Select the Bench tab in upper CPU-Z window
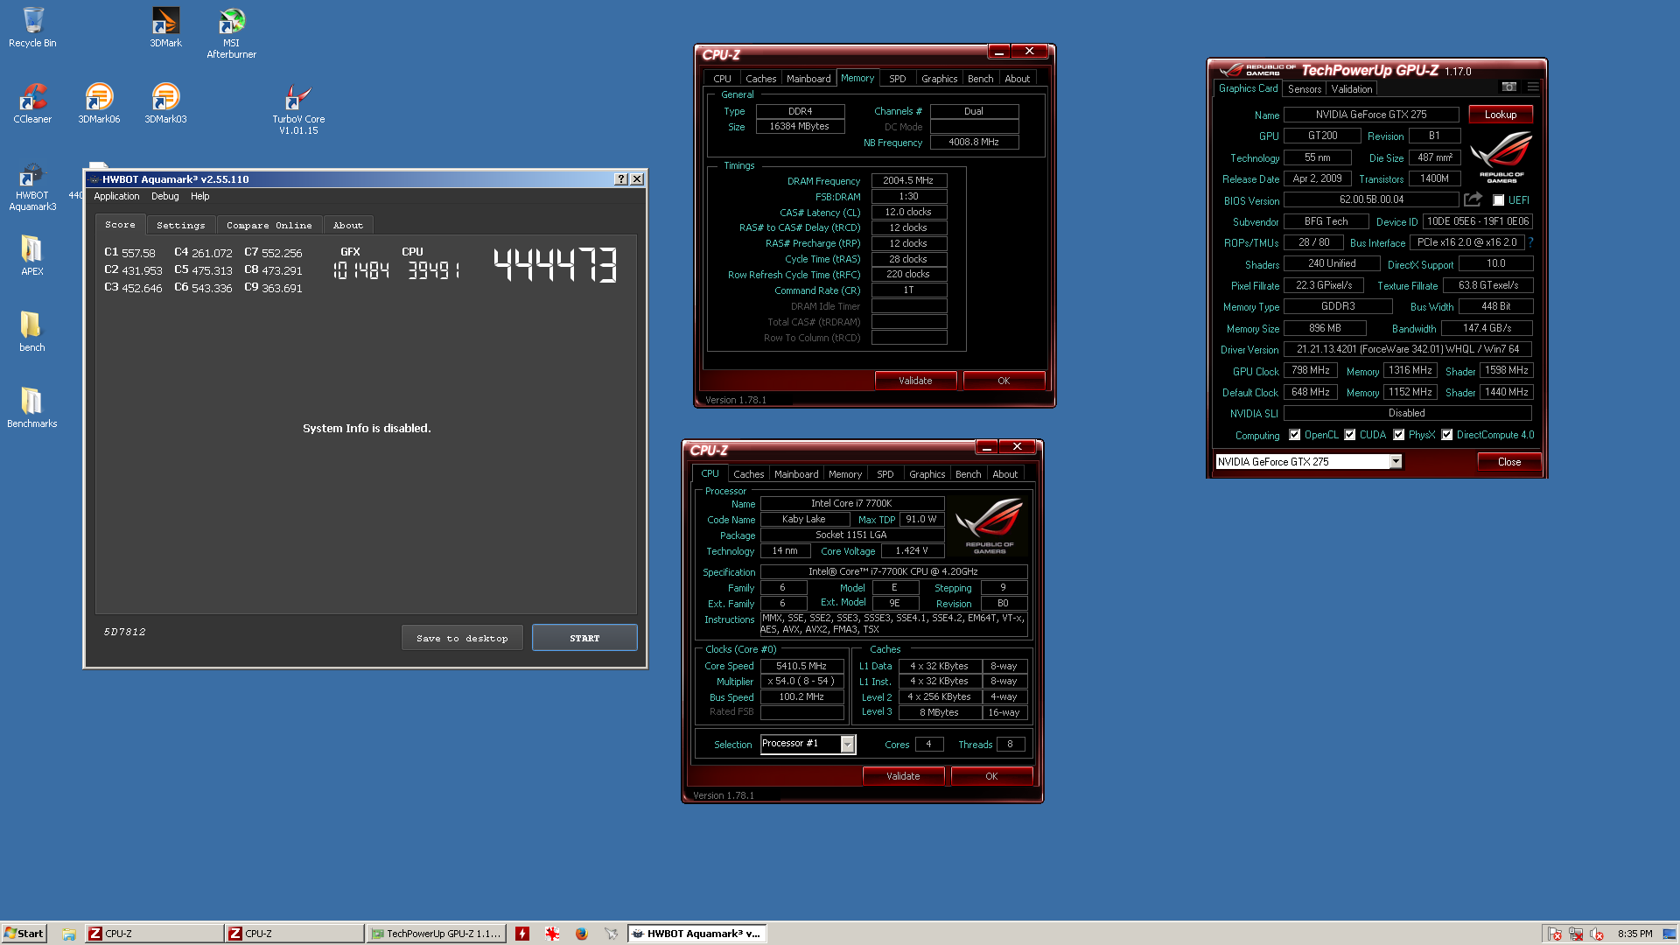 [980, 79]
